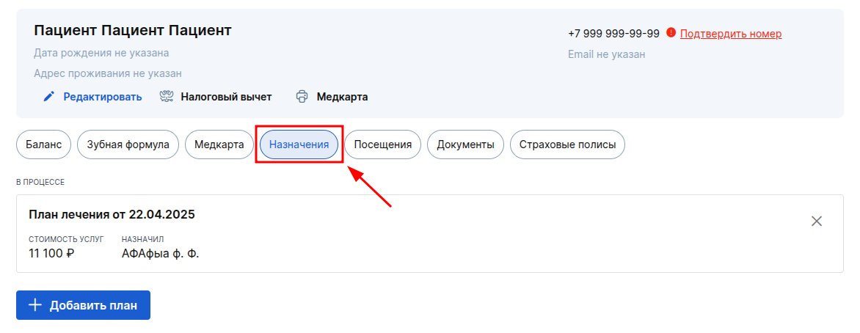Switch to the Зубная формула tab
The image size is (860, 333).
coord(128,144)
